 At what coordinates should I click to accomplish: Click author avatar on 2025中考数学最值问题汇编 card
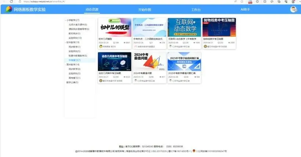click(170, 81)
